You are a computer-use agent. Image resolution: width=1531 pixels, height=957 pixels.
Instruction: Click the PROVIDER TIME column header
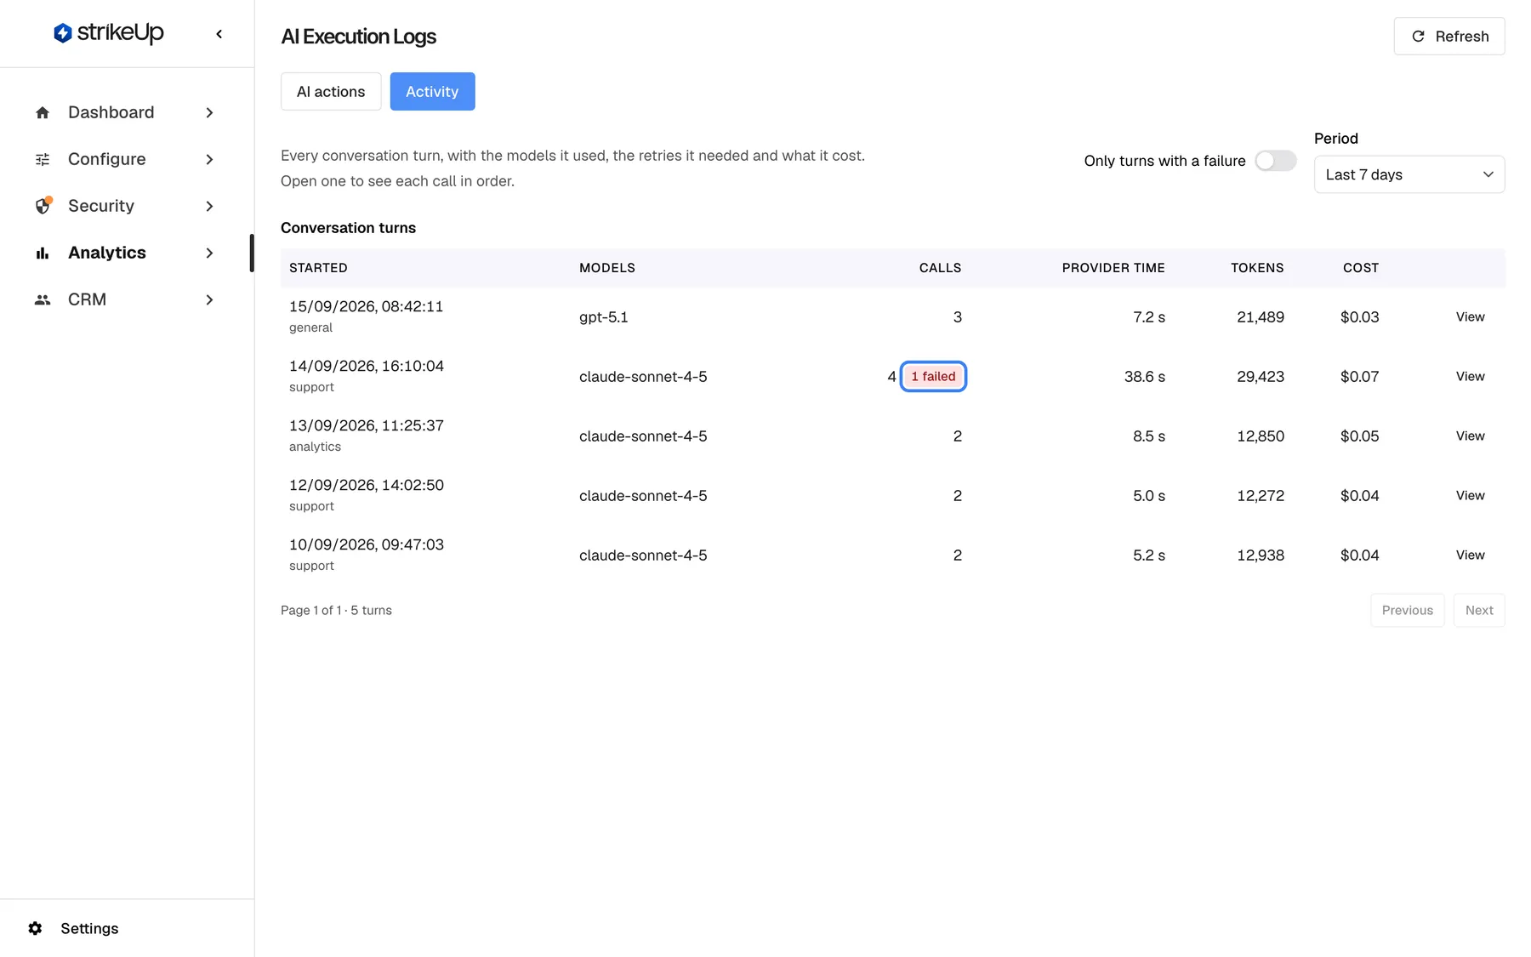pos(1113,268)
